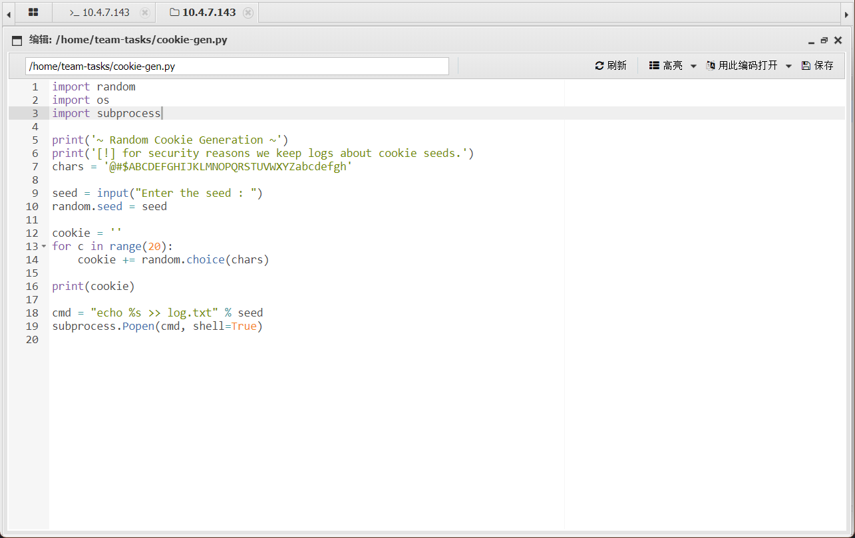Viewport: 855px width, 538px height.
Task: Close the file manager tab 10.4.7.143
Action: coord(248,13)
